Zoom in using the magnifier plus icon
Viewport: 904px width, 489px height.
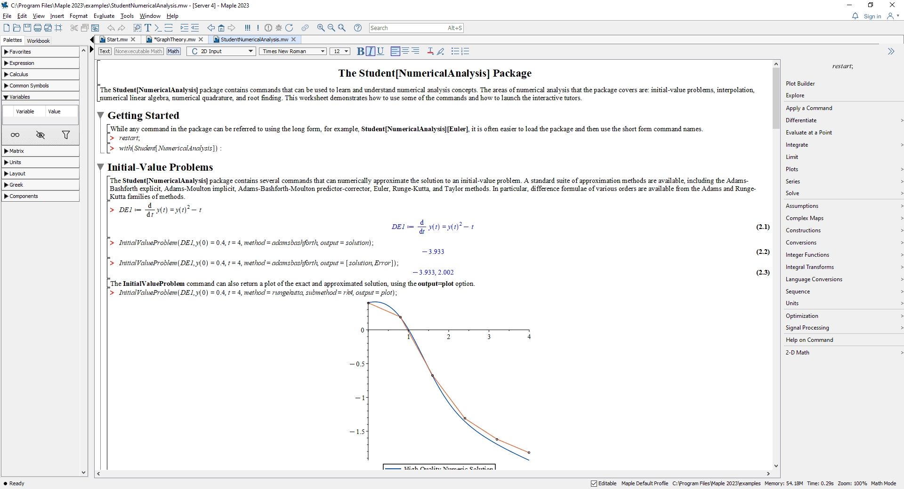tap(321, 28)
